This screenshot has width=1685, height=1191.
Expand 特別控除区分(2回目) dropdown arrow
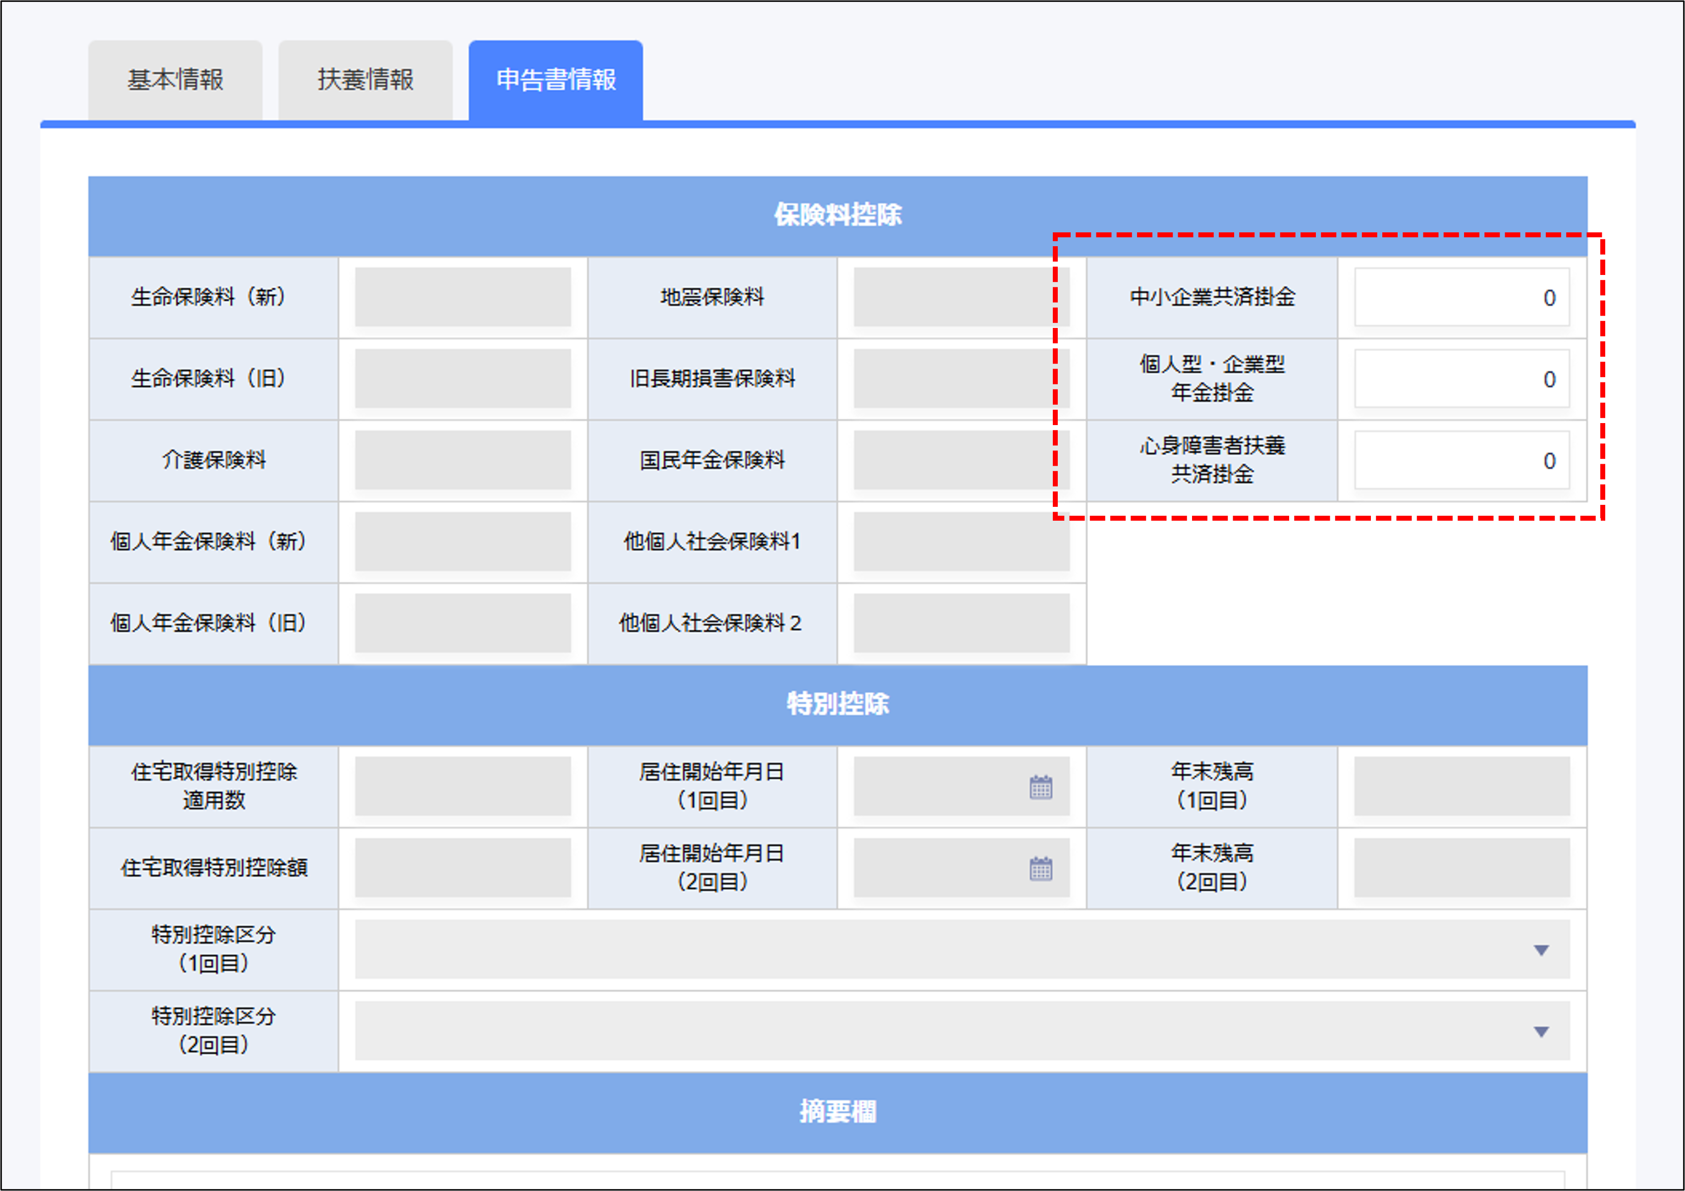(1540, 1032)
